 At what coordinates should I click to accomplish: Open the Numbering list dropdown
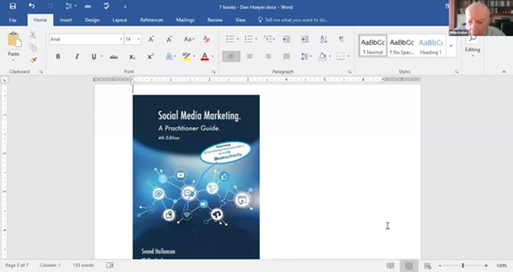[256, 39]
